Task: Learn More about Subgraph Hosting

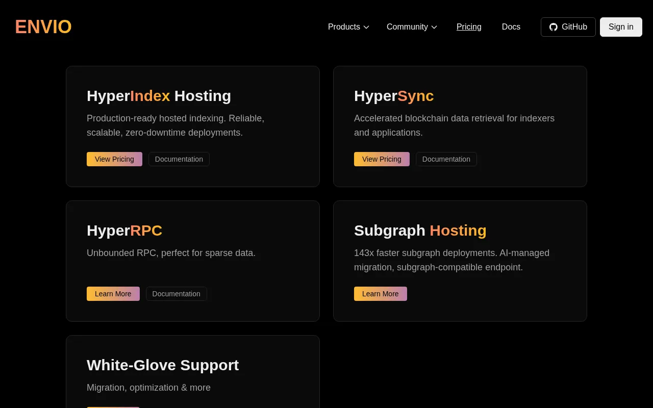Action: click(x=381, y=294)
